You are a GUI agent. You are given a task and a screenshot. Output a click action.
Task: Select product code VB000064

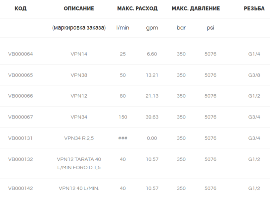(21, 54)
